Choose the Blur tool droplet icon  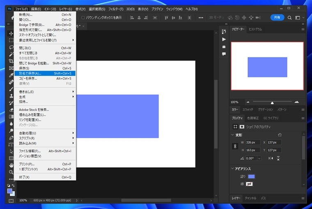11,124
